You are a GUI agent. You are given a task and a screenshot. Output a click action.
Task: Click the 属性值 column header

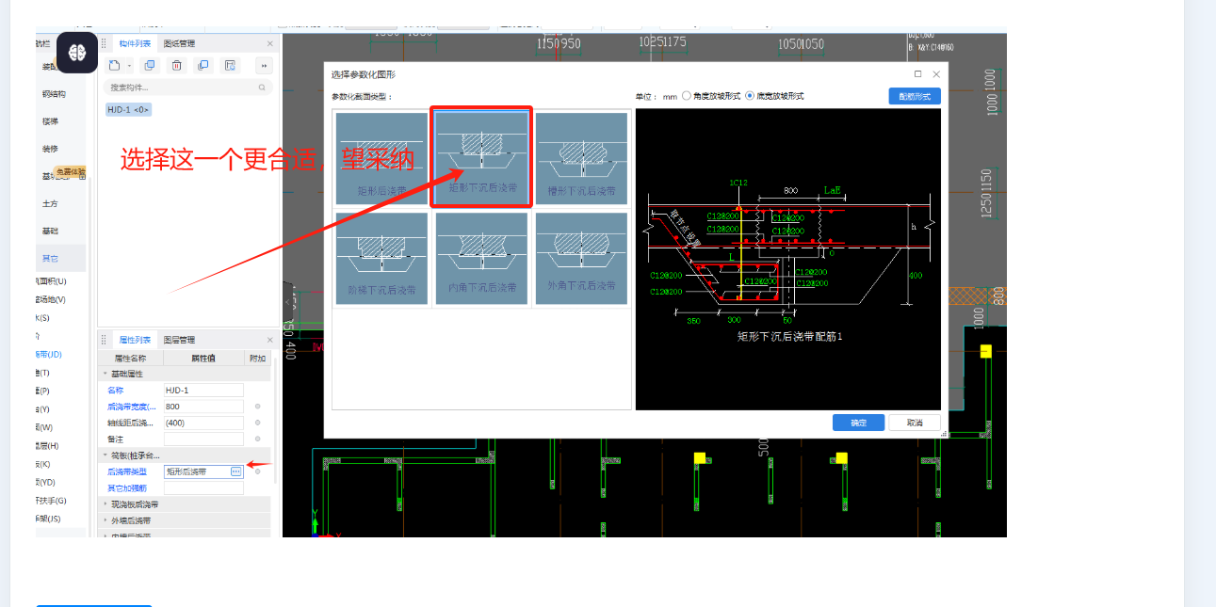tap(204, 359)
